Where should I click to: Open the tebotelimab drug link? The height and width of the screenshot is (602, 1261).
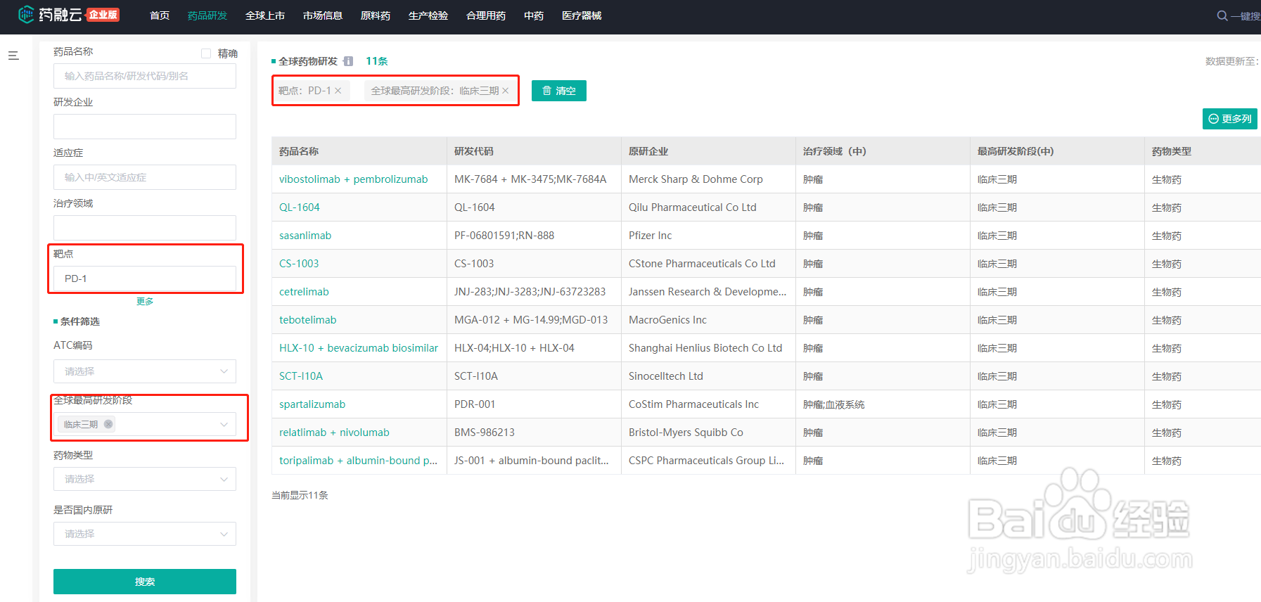[308, 320]
